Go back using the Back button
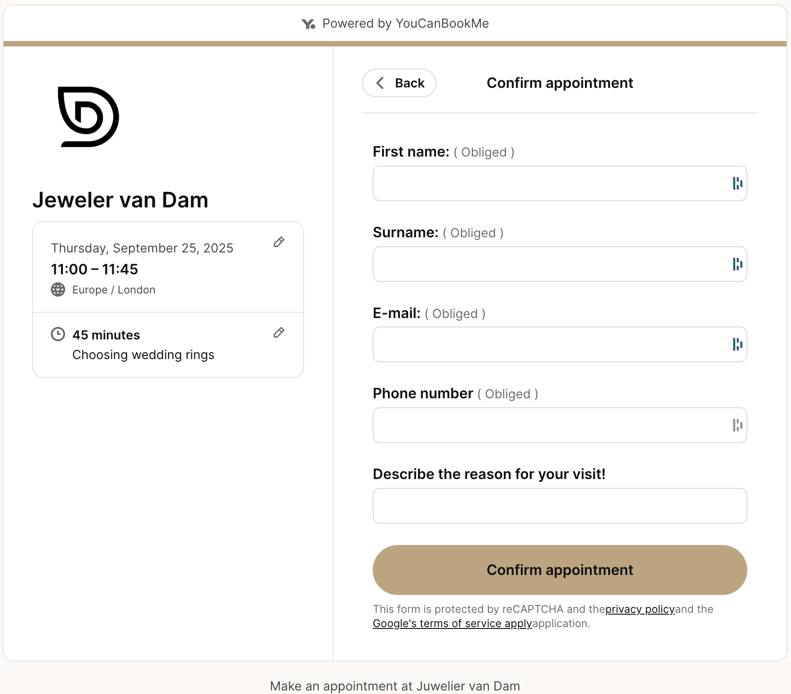This screenshot has width=791, height=694. coord(399,83)
